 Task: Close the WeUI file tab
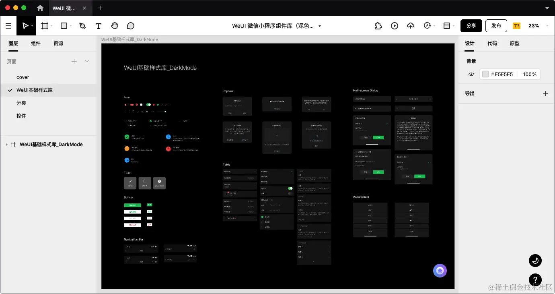[84, 8]
